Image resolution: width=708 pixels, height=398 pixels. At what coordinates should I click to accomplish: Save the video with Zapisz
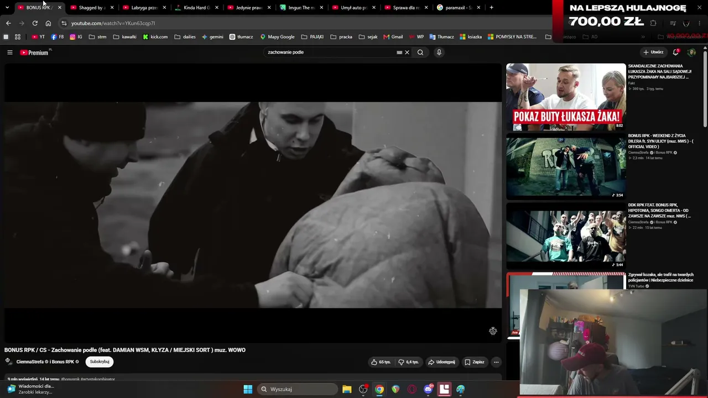click(475, 362)
